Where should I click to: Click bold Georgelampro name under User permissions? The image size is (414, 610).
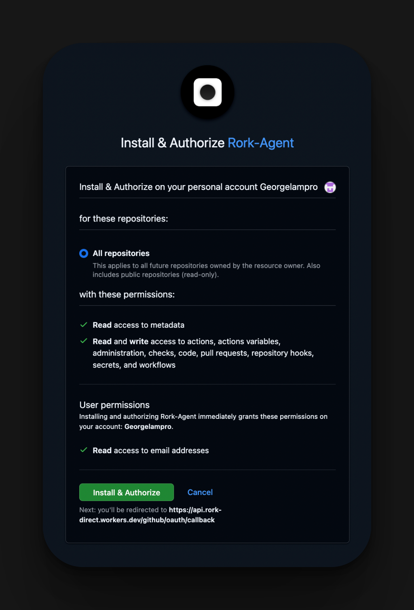pyautogui.click(x=148, y=427)
